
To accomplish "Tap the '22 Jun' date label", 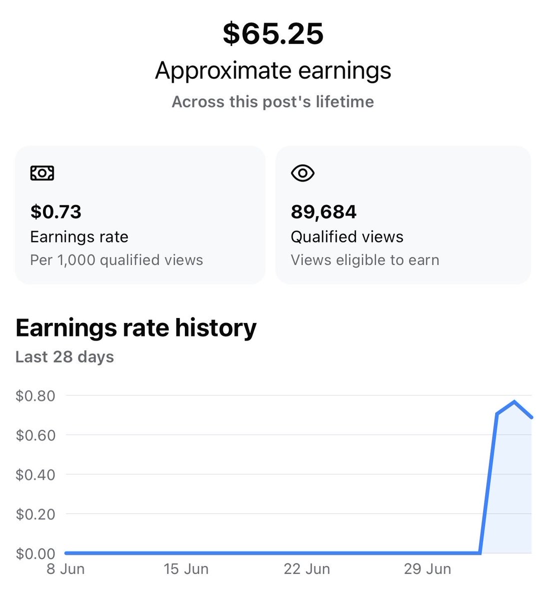I will [307, 569].
